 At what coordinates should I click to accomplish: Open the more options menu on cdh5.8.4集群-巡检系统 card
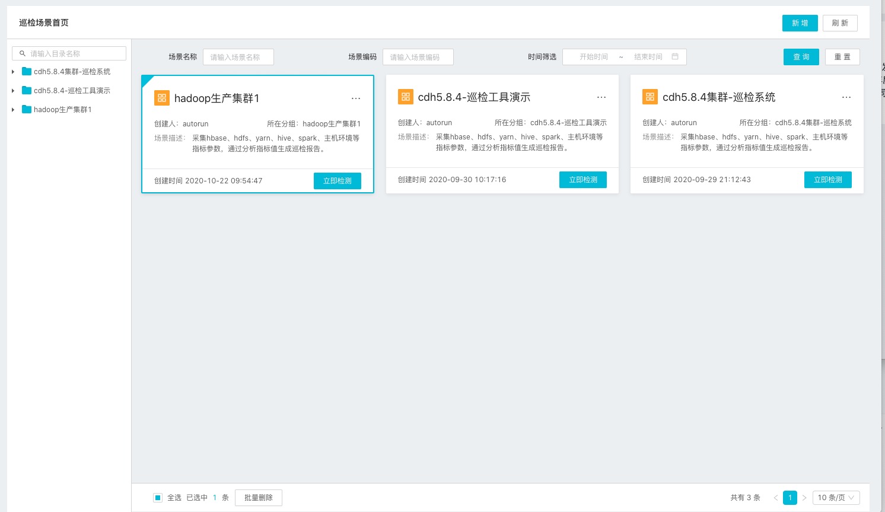pyautogui.click(x=846, y=97)
